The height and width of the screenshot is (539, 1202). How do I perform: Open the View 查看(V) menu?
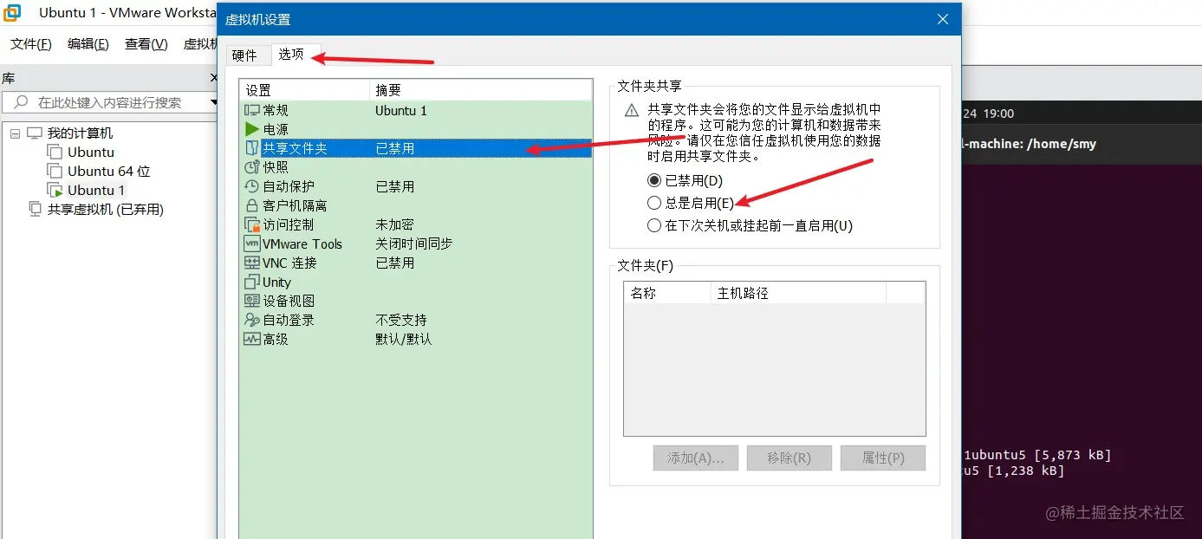click(x=146, y=44)
